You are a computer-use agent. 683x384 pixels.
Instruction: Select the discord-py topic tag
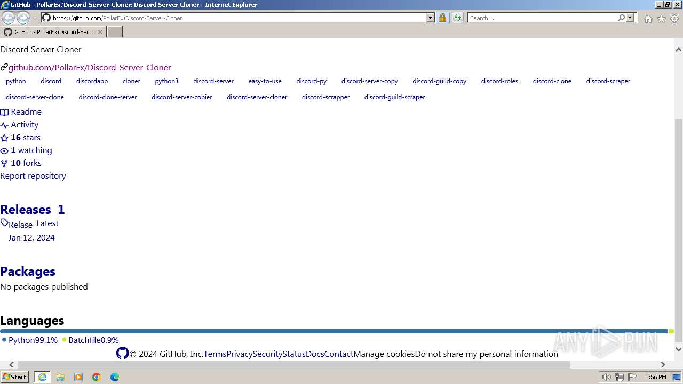point(311,81)
